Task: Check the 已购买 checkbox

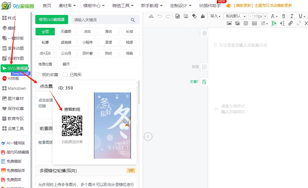Action: coord(65,75)
